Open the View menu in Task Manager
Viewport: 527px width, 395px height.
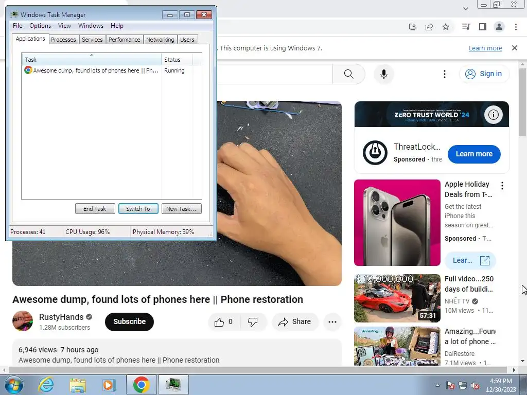64,26
